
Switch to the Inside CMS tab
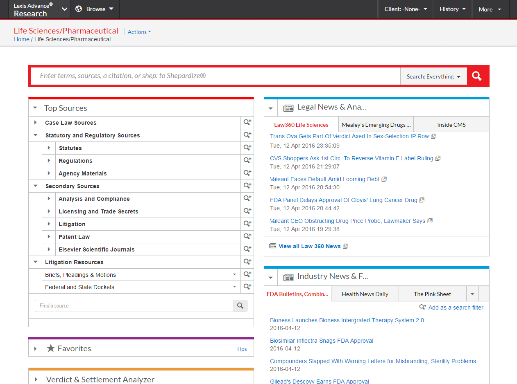(x=451, y=125)
